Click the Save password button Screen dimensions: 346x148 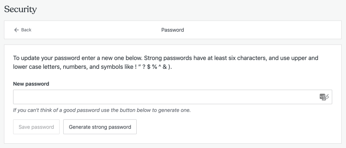(x=37, y=127)
